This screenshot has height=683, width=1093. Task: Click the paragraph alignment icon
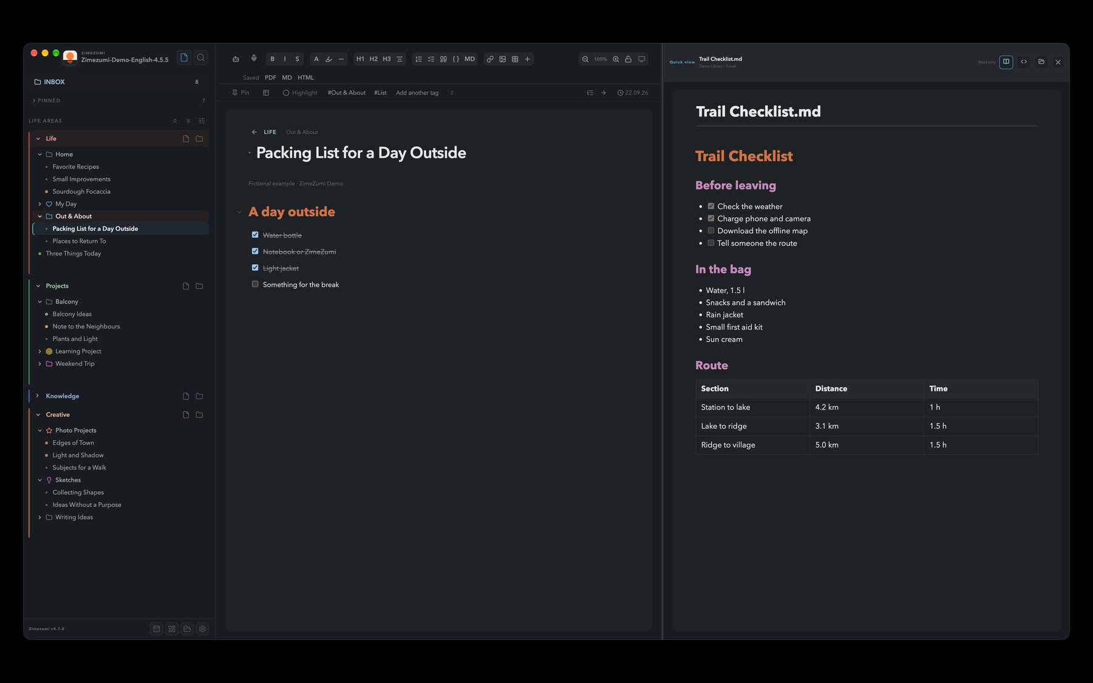pos(400,59)
